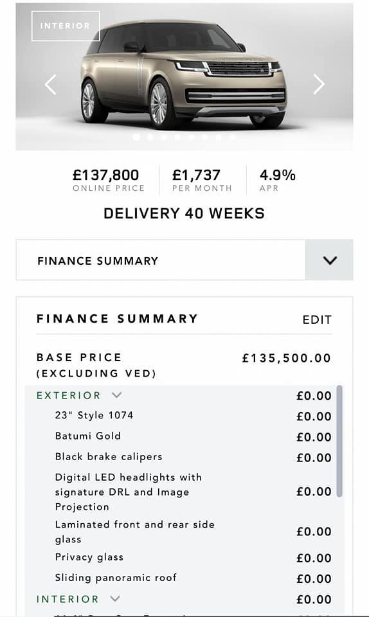
Task: Select the last carousel dot indicator
Action: 233,137
